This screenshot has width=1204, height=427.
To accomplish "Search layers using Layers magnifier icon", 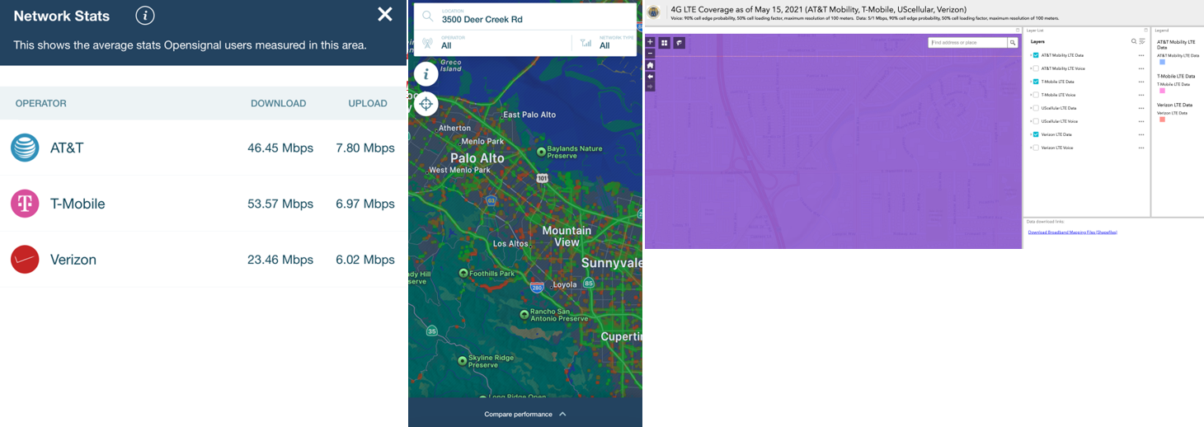I will coord(1135,41).
